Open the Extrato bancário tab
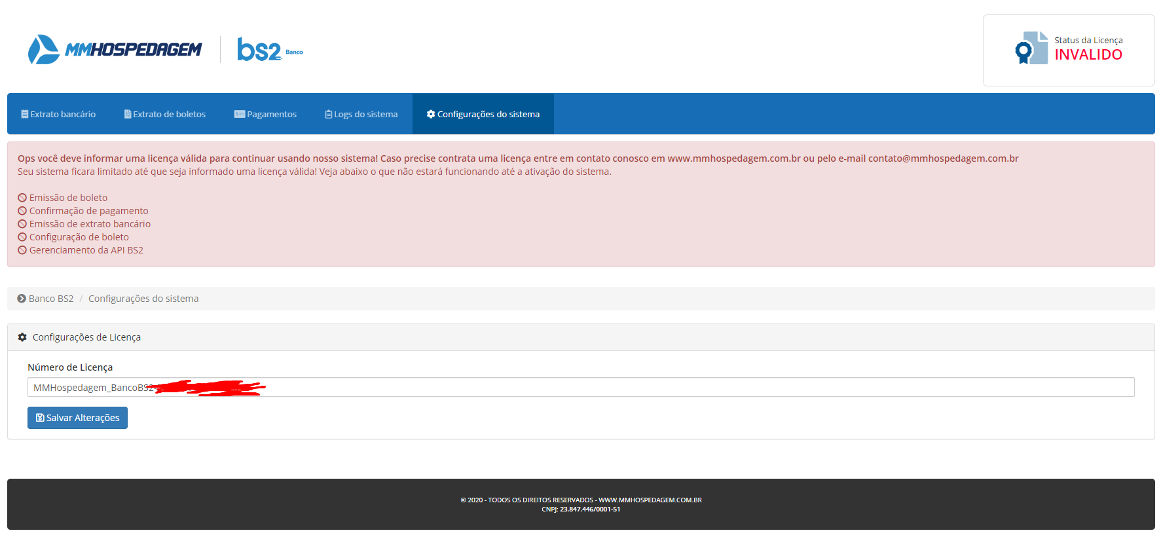Screen dimensions: 1161x537 (58, 114)
